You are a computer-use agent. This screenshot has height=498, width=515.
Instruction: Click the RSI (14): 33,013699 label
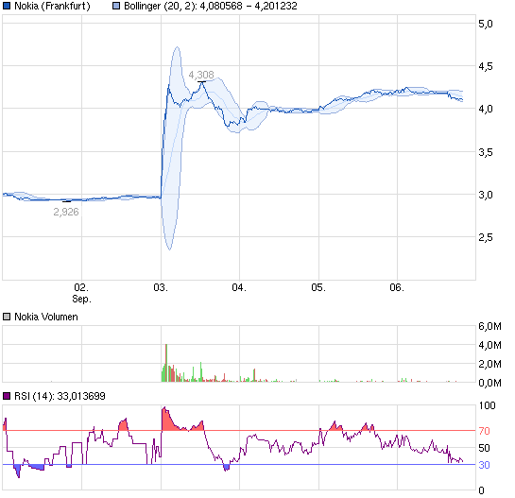(x=60, y=396)
